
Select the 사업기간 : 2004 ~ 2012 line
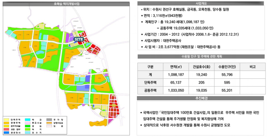click(190, 34)
